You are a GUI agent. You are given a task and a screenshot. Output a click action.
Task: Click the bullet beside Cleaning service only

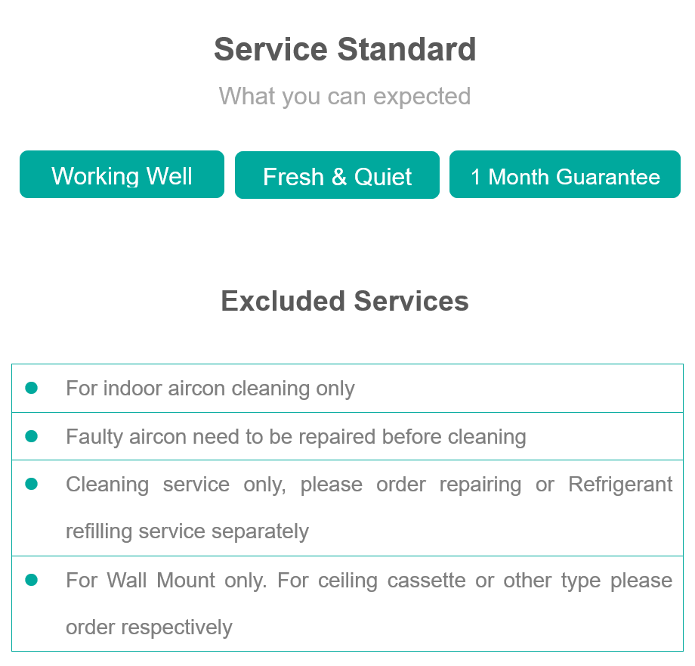tap(32, 484)
